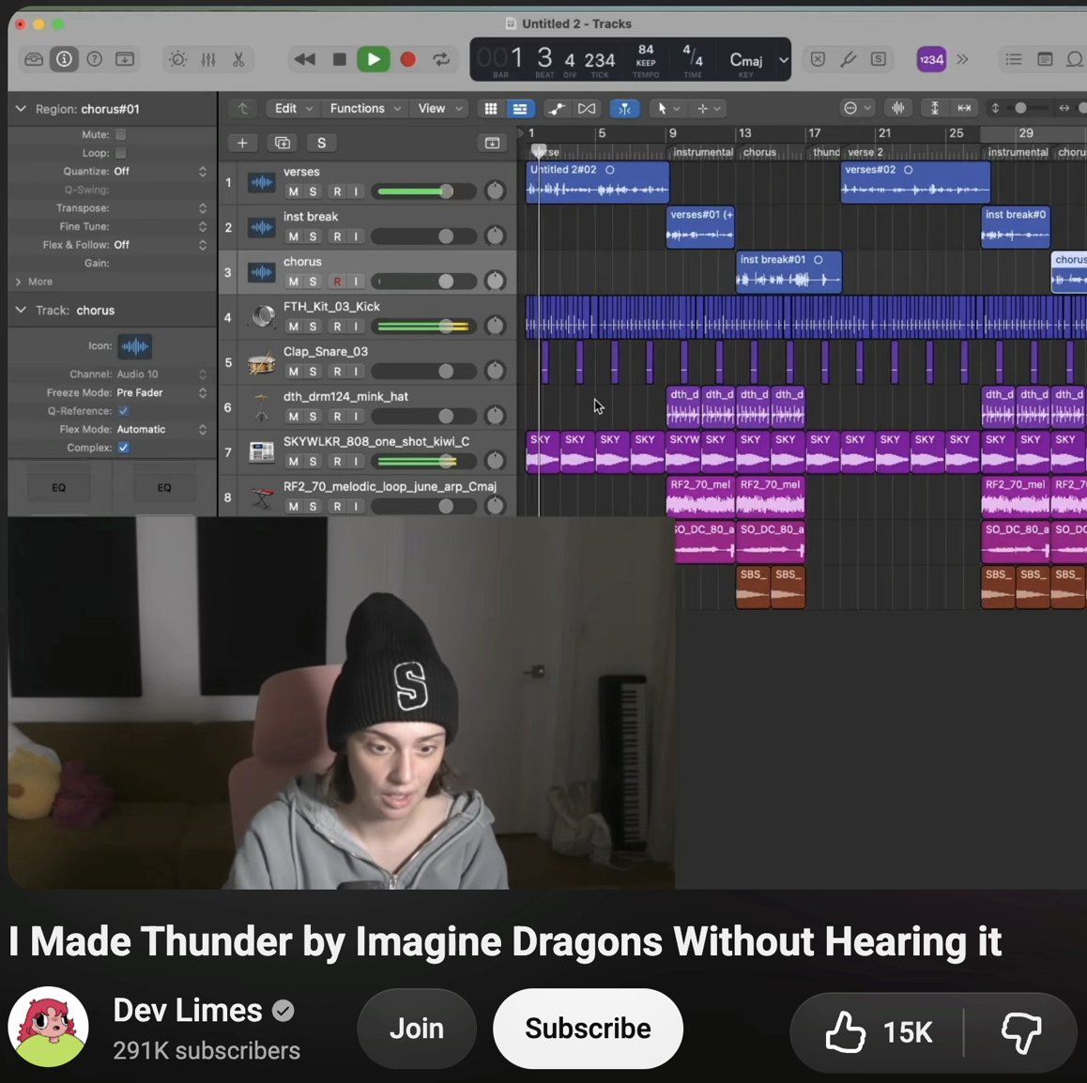Toggle the automation curve icon

(x=556, y=109)
